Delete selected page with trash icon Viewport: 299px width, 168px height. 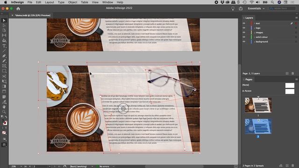[293, 166]
